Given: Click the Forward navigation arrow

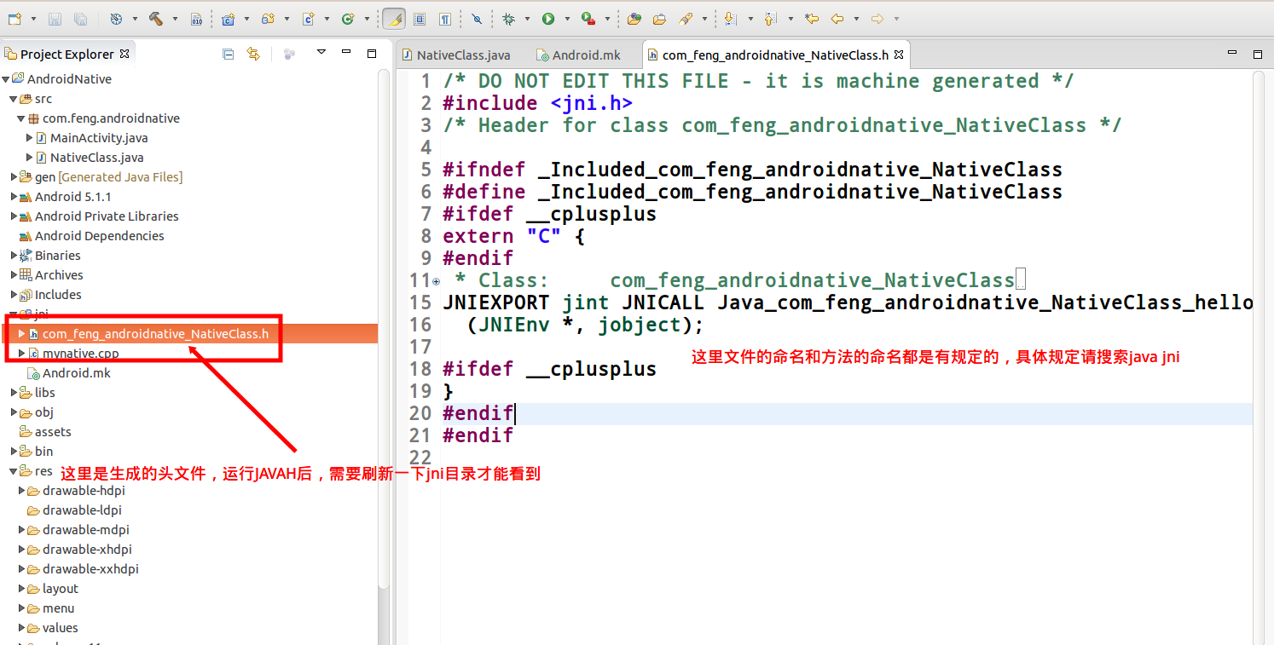Looking at the screenshot, I should coord(877,18).
